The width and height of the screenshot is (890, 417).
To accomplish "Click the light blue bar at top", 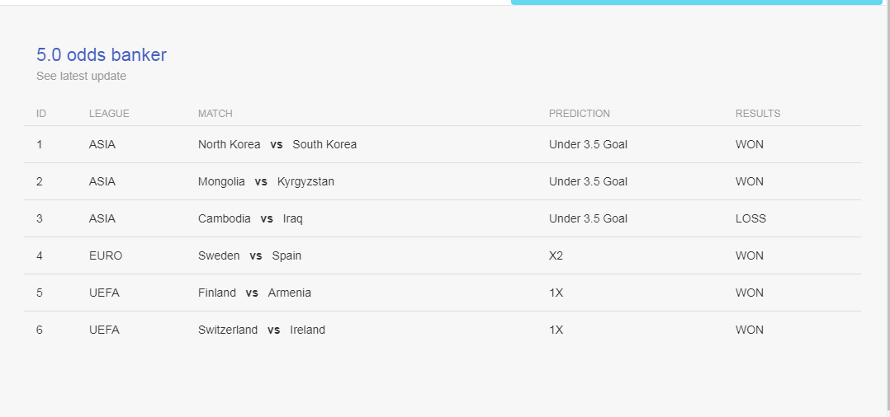I will click(697, 2).
